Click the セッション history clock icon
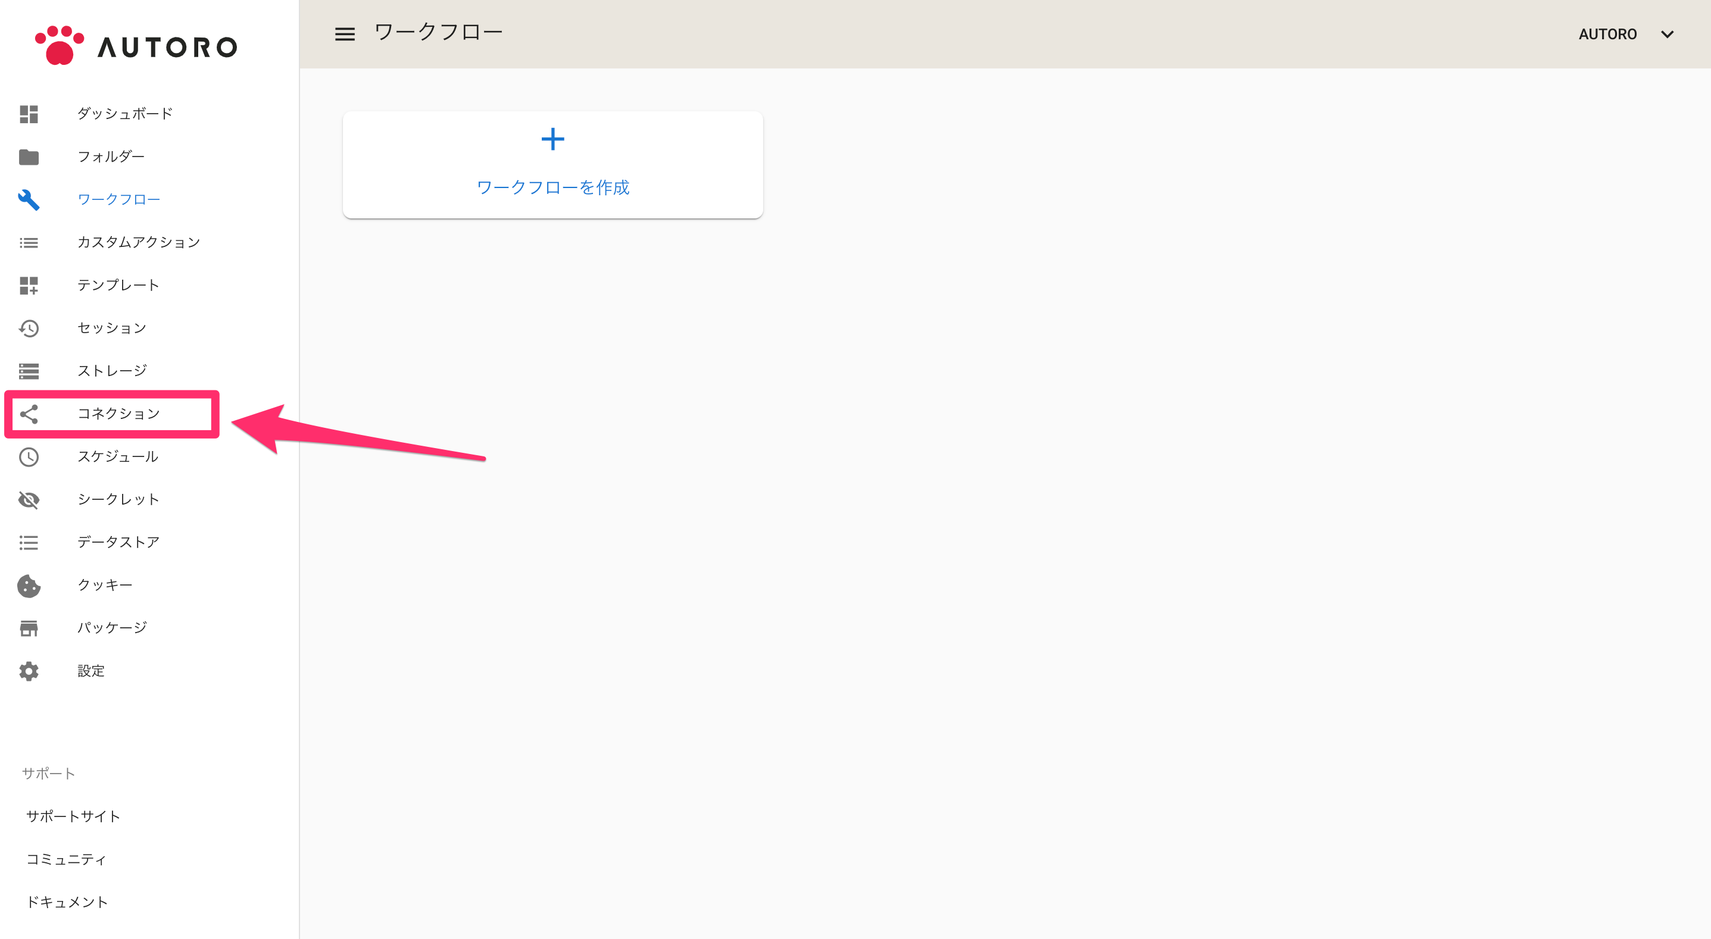This screenshot has height=939, width=1711. point(29,327)
